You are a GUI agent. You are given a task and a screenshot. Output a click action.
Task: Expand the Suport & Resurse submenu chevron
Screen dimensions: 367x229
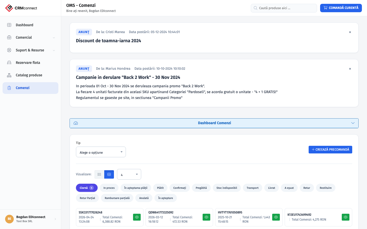(54, 50)
